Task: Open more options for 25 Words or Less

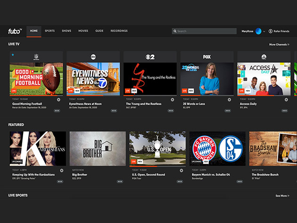Action: click(x=228, y=111)
